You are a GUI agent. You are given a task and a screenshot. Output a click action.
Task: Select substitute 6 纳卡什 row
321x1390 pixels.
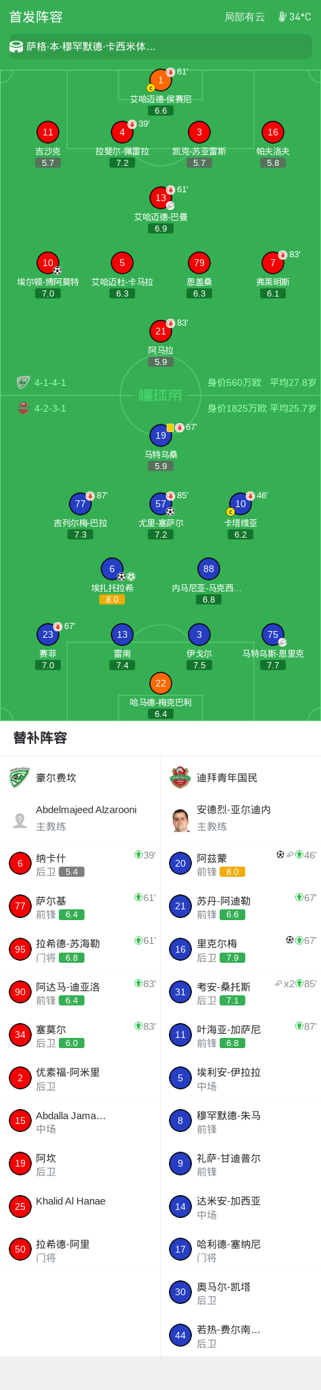(80, 863)
